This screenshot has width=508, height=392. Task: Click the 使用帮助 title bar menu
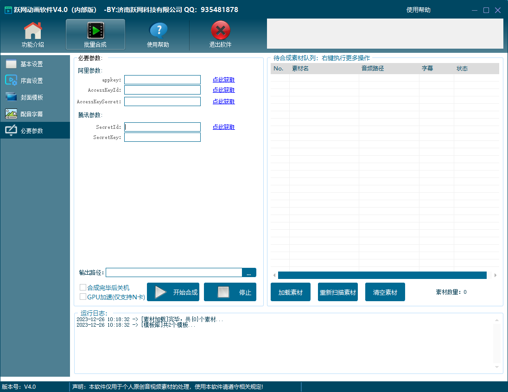click(x=418, y=10)
